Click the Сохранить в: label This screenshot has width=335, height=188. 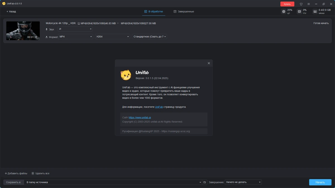click(13, 182)
